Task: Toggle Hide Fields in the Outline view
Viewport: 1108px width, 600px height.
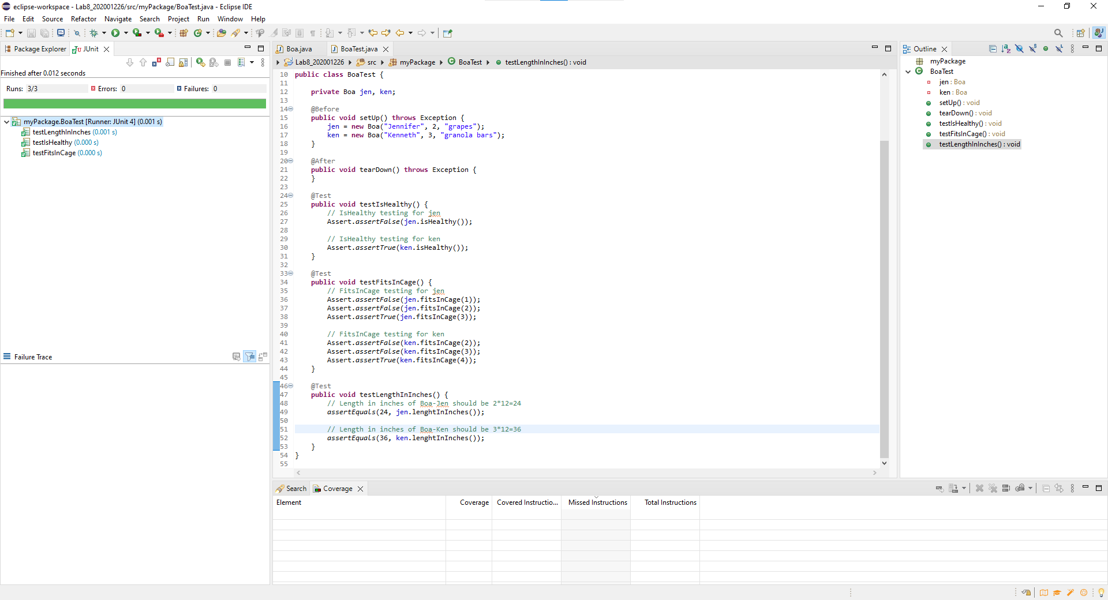Action: 1019,49
